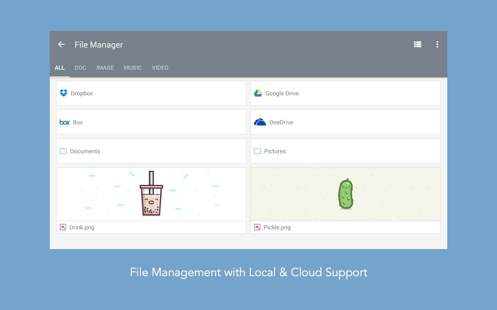Open the Google Drive label entry
The image size is (497, 310).
tap(282, 93)
